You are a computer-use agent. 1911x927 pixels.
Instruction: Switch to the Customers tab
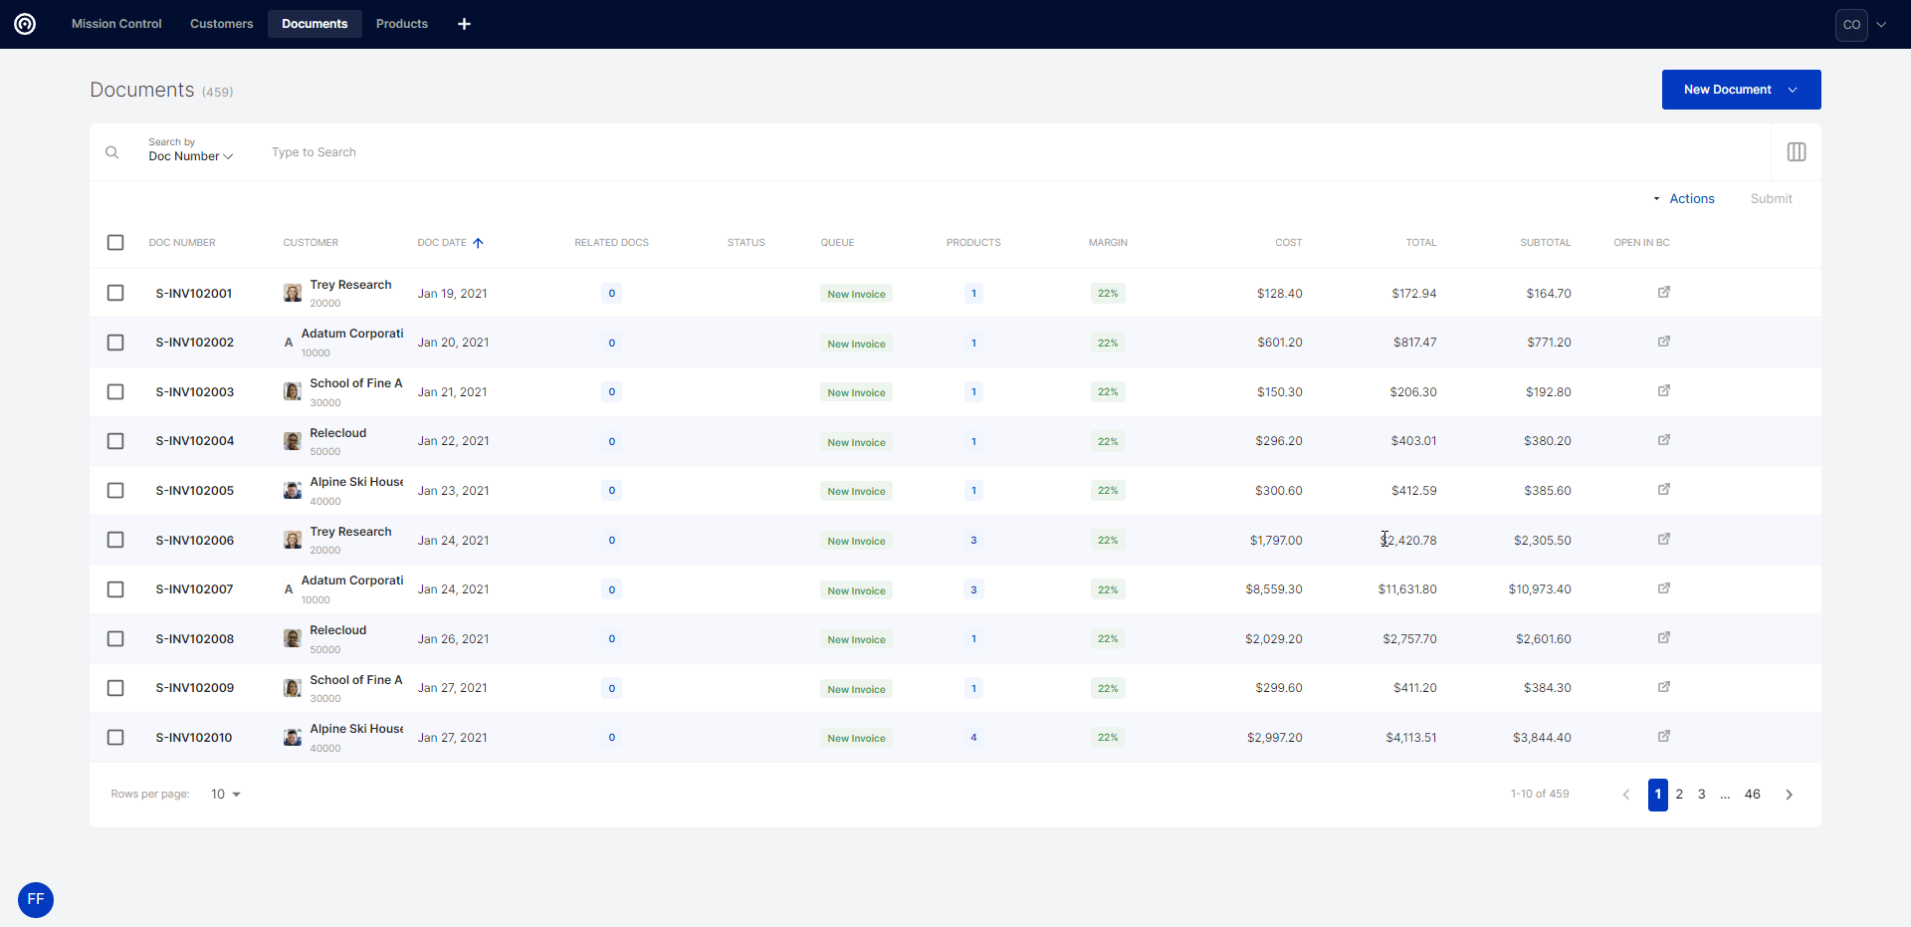[x=221, y=24]
